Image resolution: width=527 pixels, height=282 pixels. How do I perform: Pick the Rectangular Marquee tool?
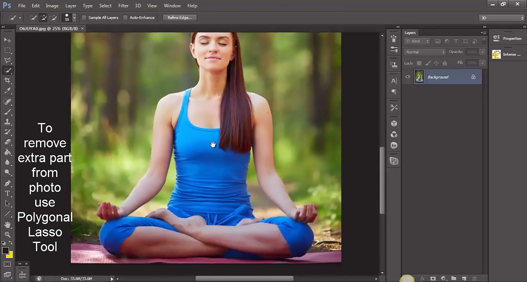[x=8, y=50]
